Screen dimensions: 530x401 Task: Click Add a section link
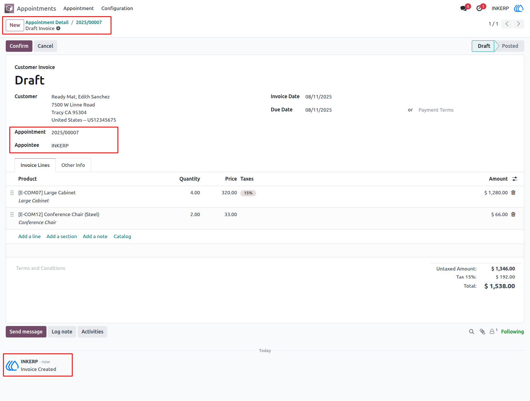(x=62, y=236)
